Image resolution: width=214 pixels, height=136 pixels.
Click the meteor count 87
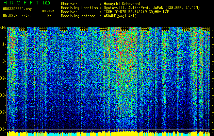(49, 16)
